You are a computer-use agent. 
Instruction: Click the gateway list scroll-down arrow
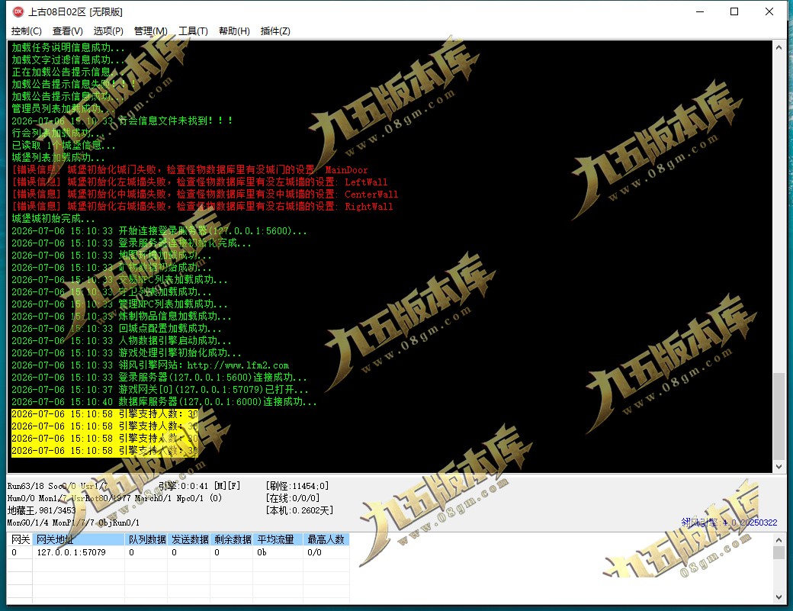coord(779,597)
